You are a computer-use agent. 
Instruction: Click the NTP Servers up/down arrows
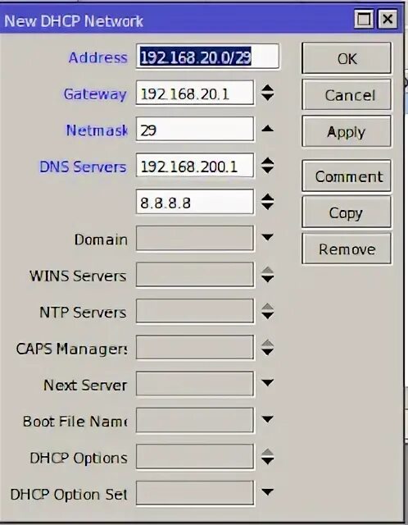[x=268, y=312]
